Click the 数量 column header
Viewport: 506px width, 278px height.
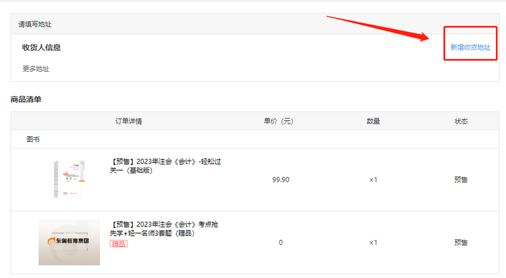tap(373, 121)
